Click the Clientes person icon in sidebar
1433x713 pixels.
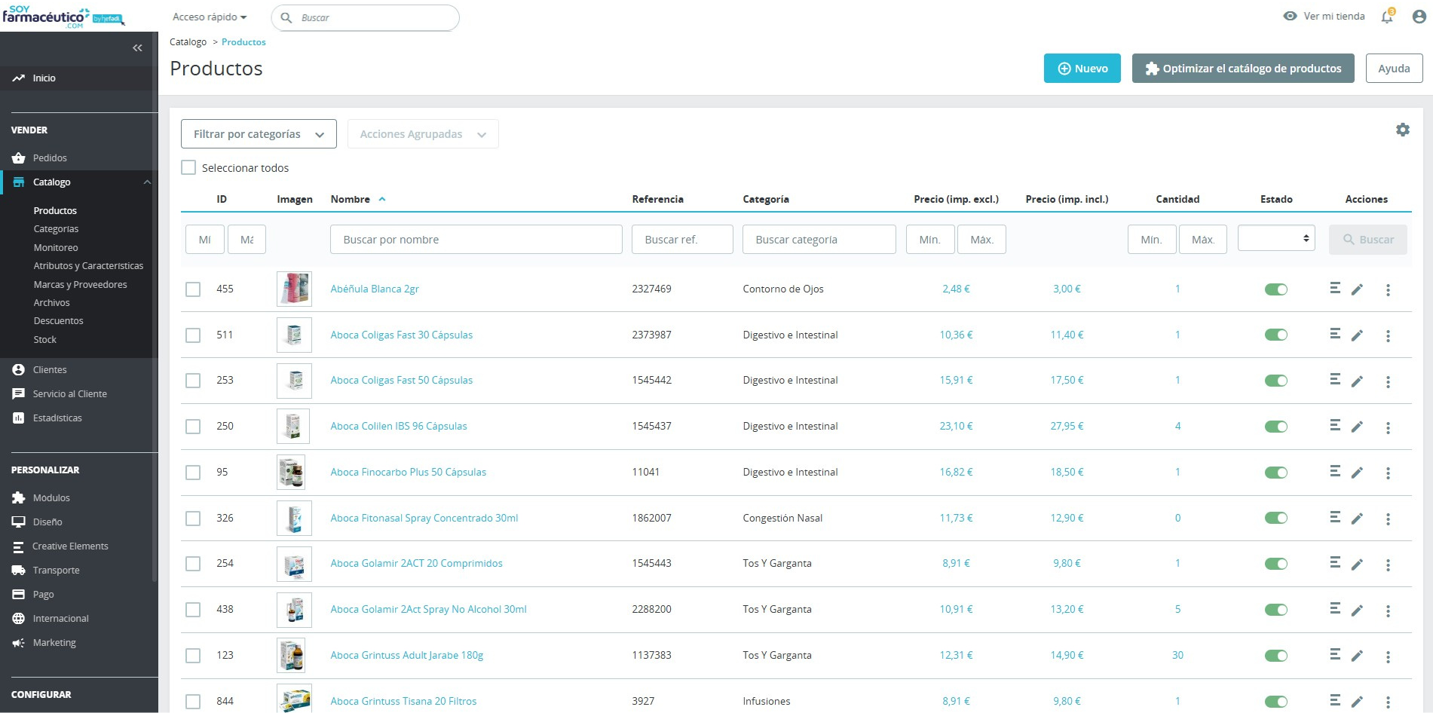19,369
